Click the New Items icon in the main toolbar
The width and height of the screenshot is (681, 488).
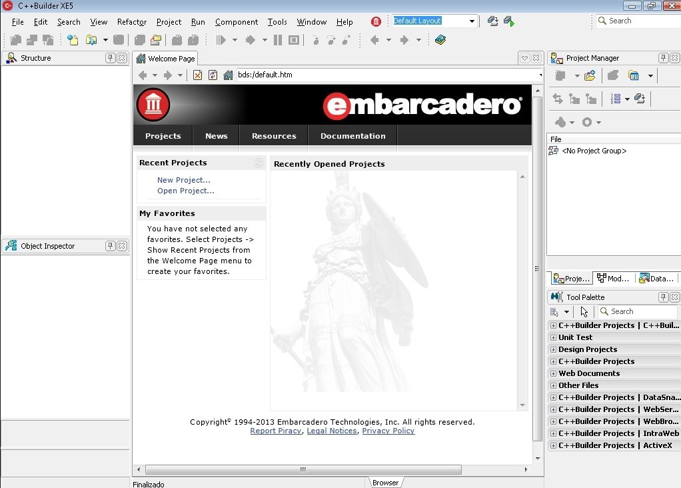(x=73, y=40)
